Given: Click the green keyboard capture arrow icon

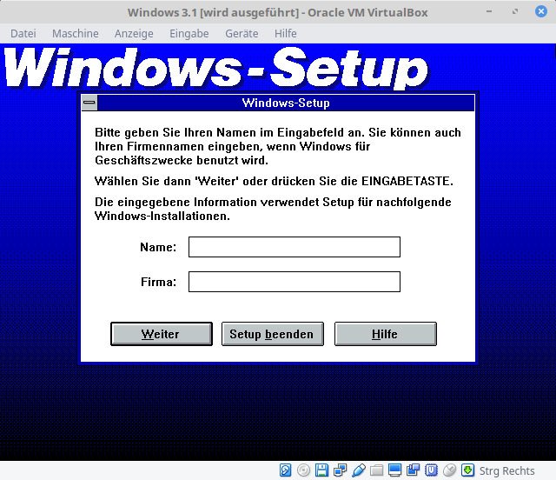Looking at the screenshot, I should point(467,470).
